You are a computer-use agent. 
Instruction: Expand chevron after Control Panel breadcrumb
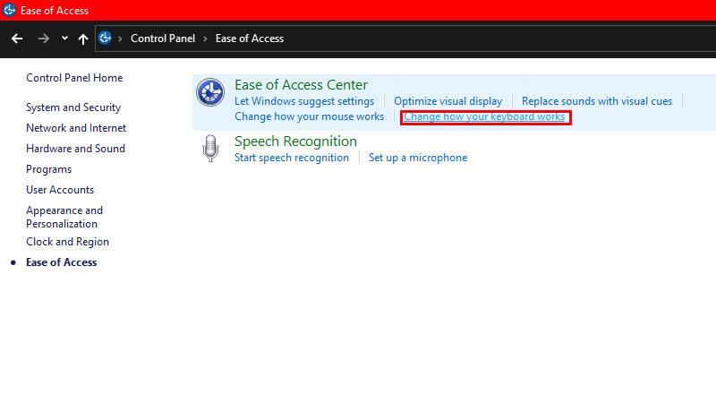205,39
